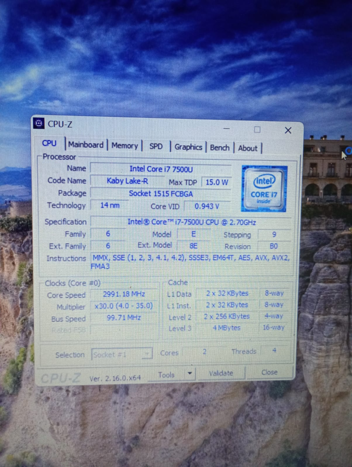
Task: Close CPU-Z with the title bar X
Action: pyautogui.click(x=288, y=130)
